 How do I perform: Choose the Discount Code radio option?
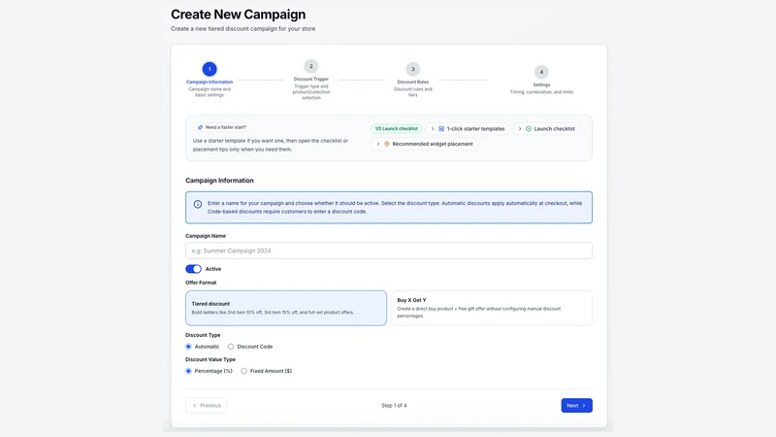[x=231, y=347]
